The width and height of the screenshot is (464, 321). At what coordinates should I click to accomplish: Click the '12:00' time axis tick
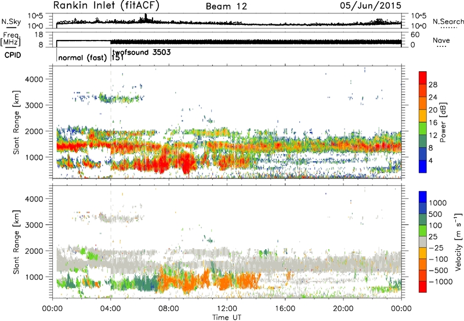pyautogui.click(x=227, y=309)
